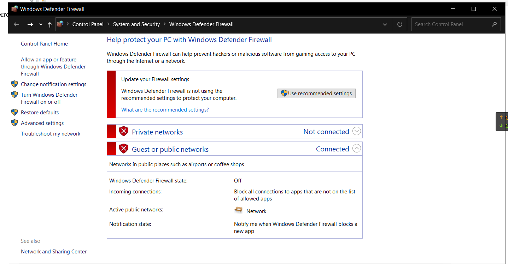
Task: Open Change notification settings
Action: tap(53, 84)
